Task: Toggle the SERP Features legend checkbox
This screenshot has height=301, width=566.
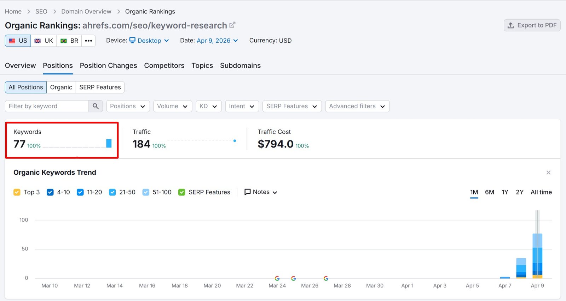Action: point(182,192)
